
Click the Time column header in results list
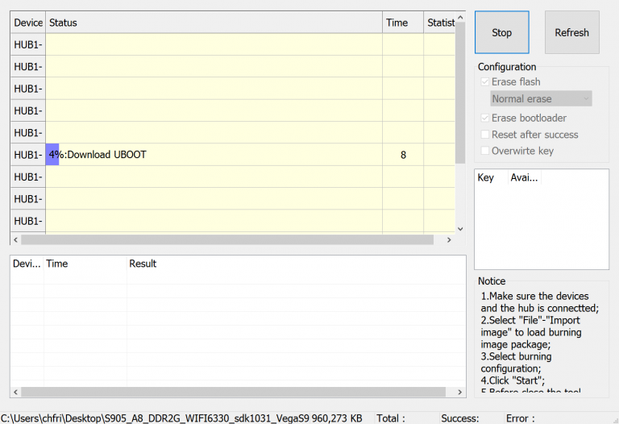[x=85, y=264]
